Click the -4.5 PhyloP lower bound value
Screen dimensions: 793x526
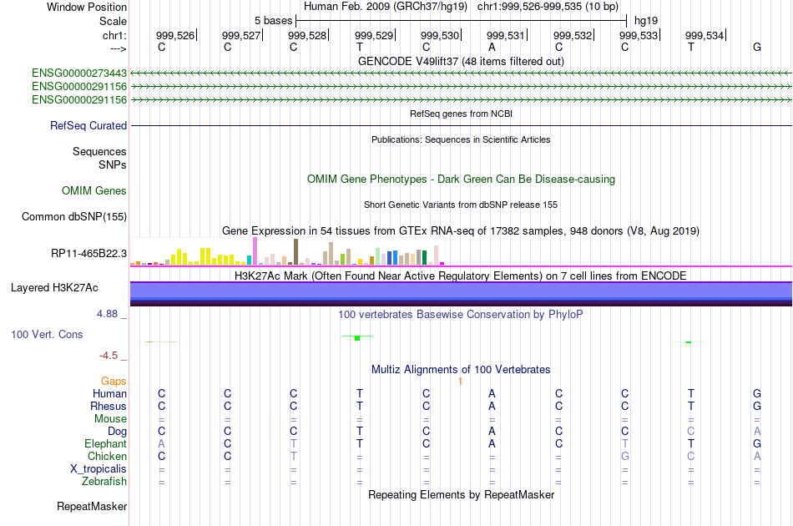109,356
